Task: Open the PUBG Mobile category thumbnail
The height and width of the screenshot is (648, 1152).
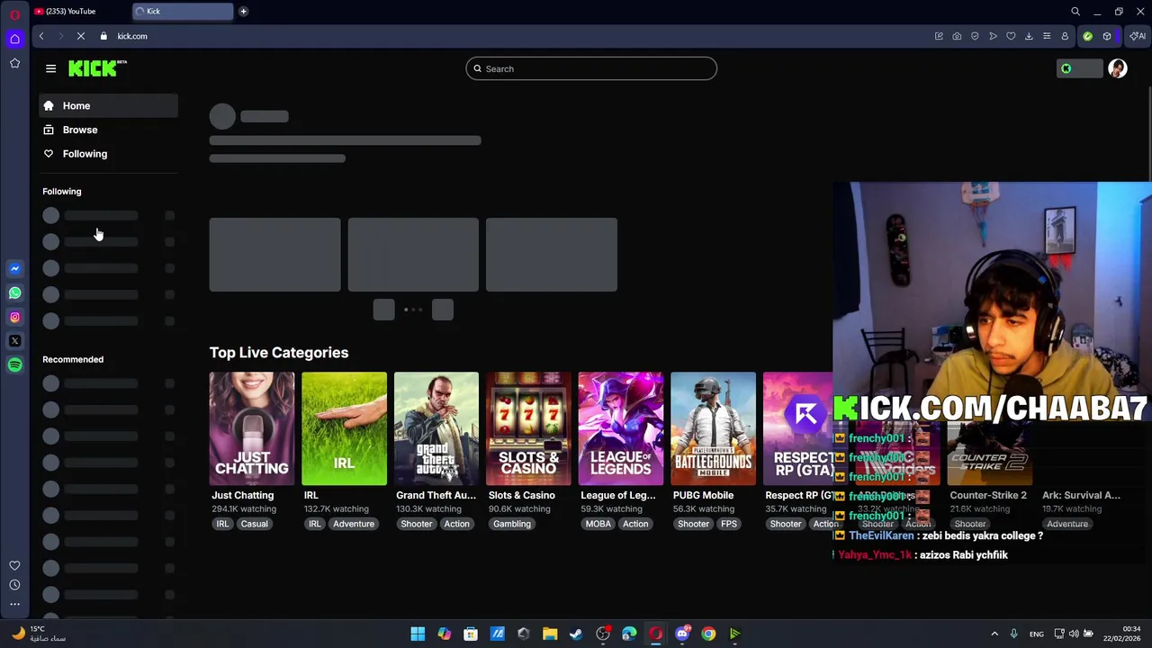Action: click(x=713, y=428)
